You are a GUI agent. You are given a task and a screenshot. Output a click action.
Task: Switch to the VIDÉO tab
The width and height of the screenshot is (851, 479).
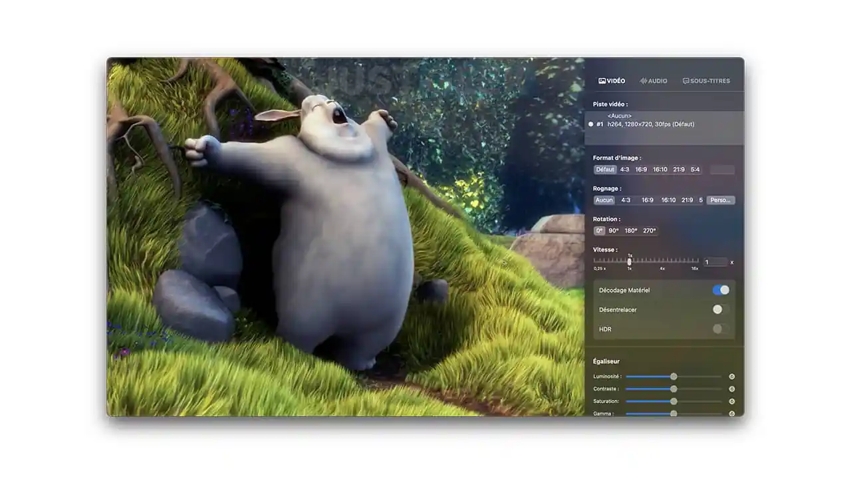tap(612, 81)
